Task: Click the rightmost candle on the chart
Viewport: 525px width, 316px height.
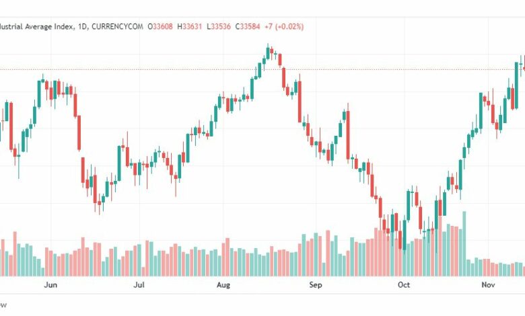Action: coord(524,66)
